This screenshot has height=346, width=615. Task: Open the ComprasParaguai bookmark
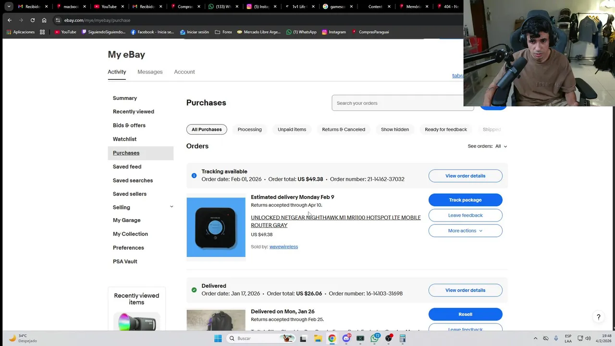point(370,32)
